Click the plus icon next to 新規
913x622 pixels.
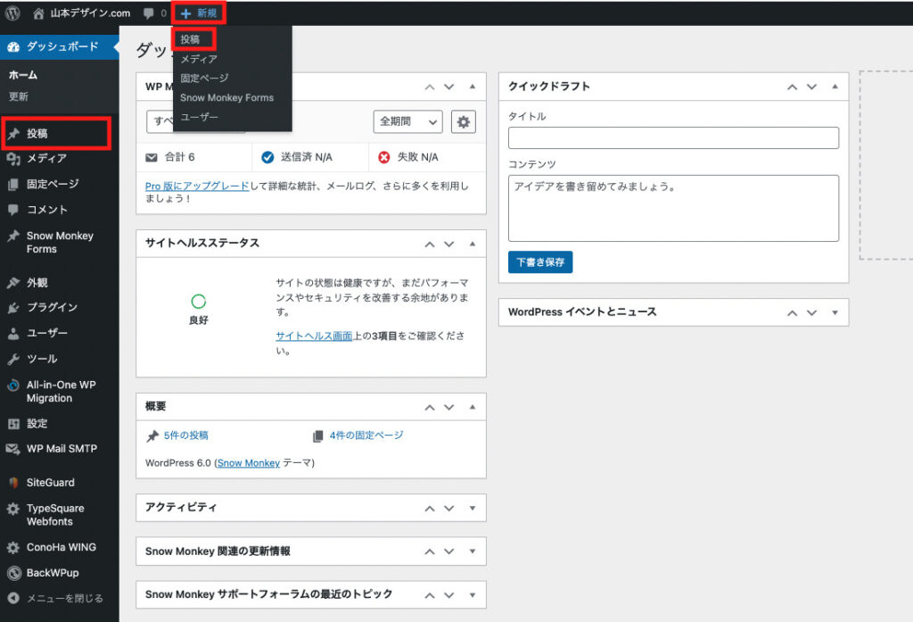pyautogui.click(x=185, y=13)
